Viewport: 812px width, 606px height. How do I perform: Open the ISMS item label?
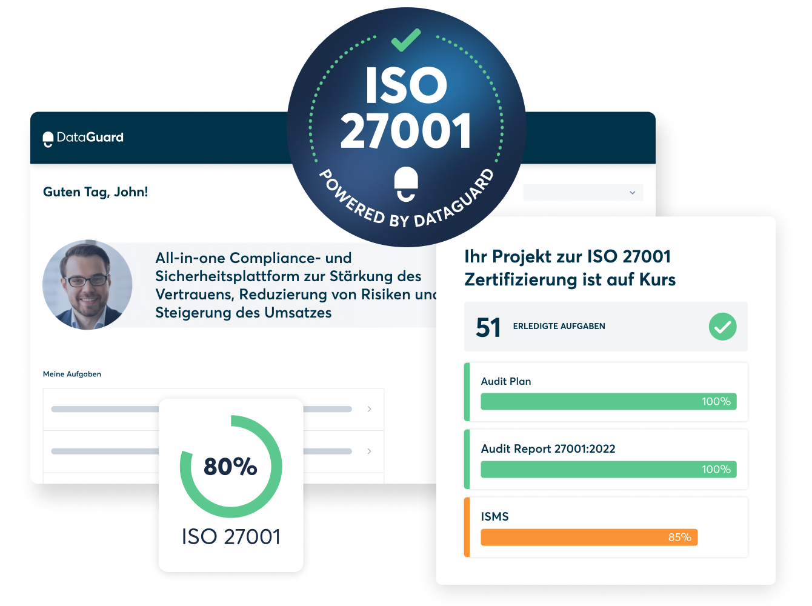pos(494,517)
